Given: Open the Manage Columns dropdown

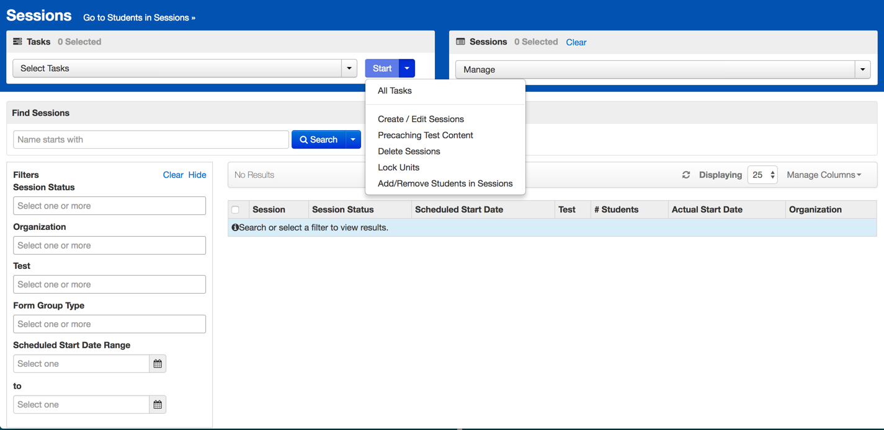Looking at the screenshot, I should [824, 175].
